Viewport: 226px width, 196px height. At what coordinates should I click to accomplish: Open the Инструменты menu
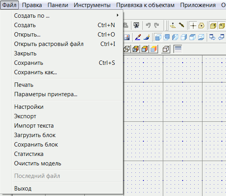click(x=92, y=5)
